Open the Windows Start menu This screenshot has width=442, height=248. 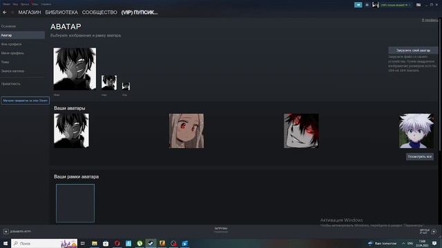pyautogui.click(x=6, y=243)
